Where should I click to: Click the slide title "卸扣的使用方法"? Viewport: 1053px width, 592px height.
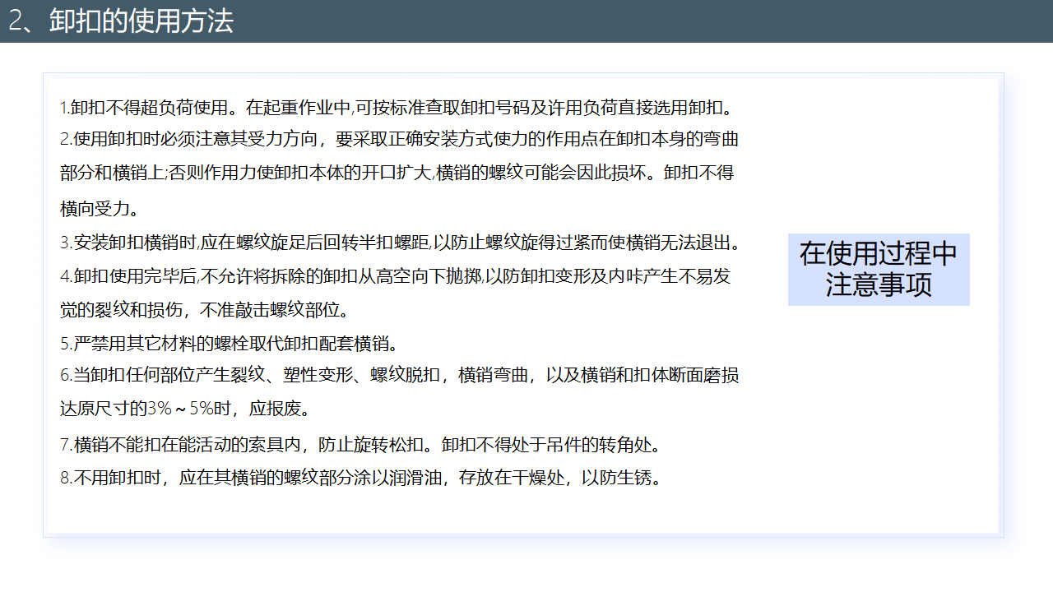pyautogui.click(x=141, y=21)
